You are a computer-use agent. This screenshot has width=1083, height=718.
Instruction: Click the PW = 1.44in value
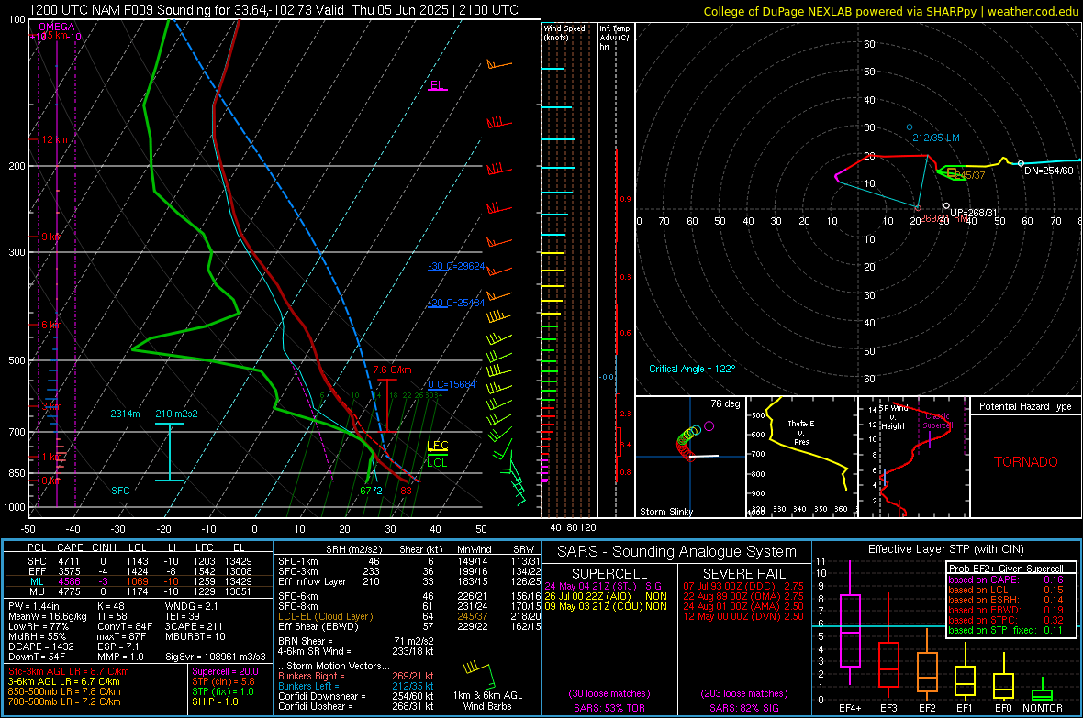click(x=34, y=606)
